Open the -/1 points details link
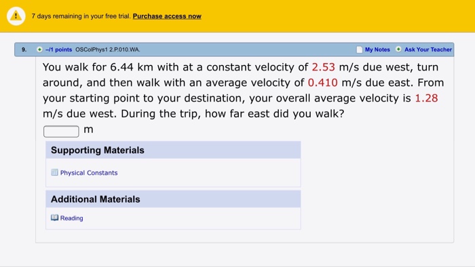 click(x=59, y=49)
